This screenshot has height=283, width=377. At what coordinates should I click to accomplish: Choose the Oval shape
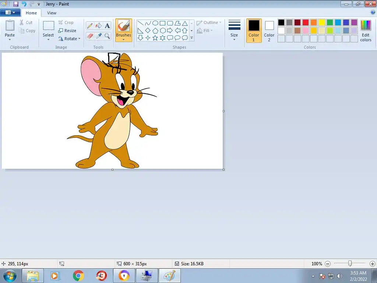pyautogui.click(x=155, y=23)
